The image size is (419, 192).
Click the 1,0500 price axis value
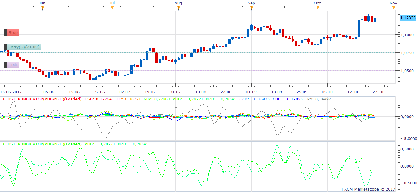point(406,71)
